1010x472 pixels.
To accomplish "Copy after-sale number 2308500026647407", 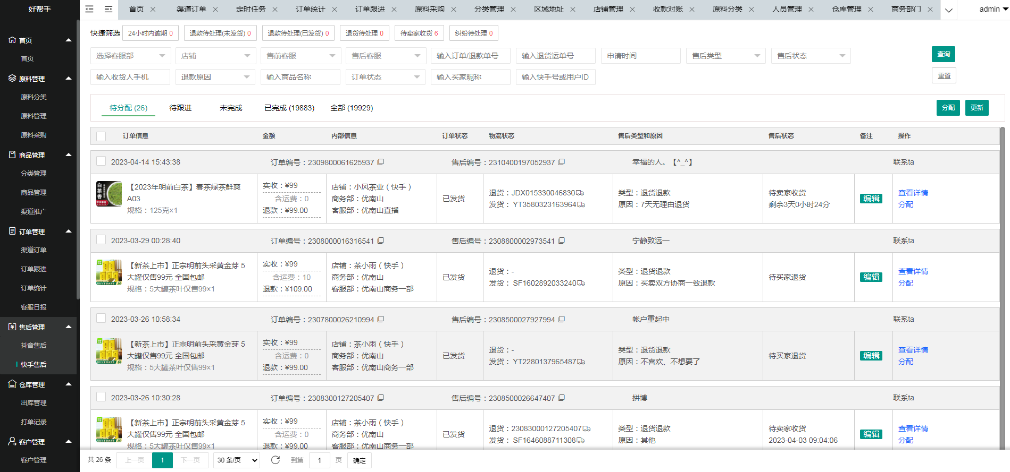I will pos(562,398).
